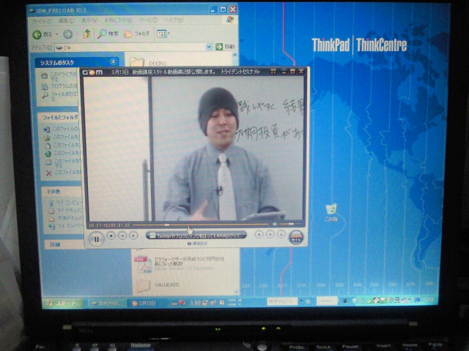The width and height of the screenshot is (469, 351).
Task: Go up one folder level in Explorer
Action: pyautogui.click(x=86, y=34)
